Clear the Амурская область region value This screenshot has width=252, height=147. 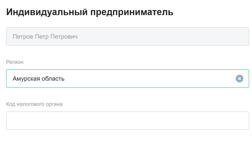tap(239, 79)
